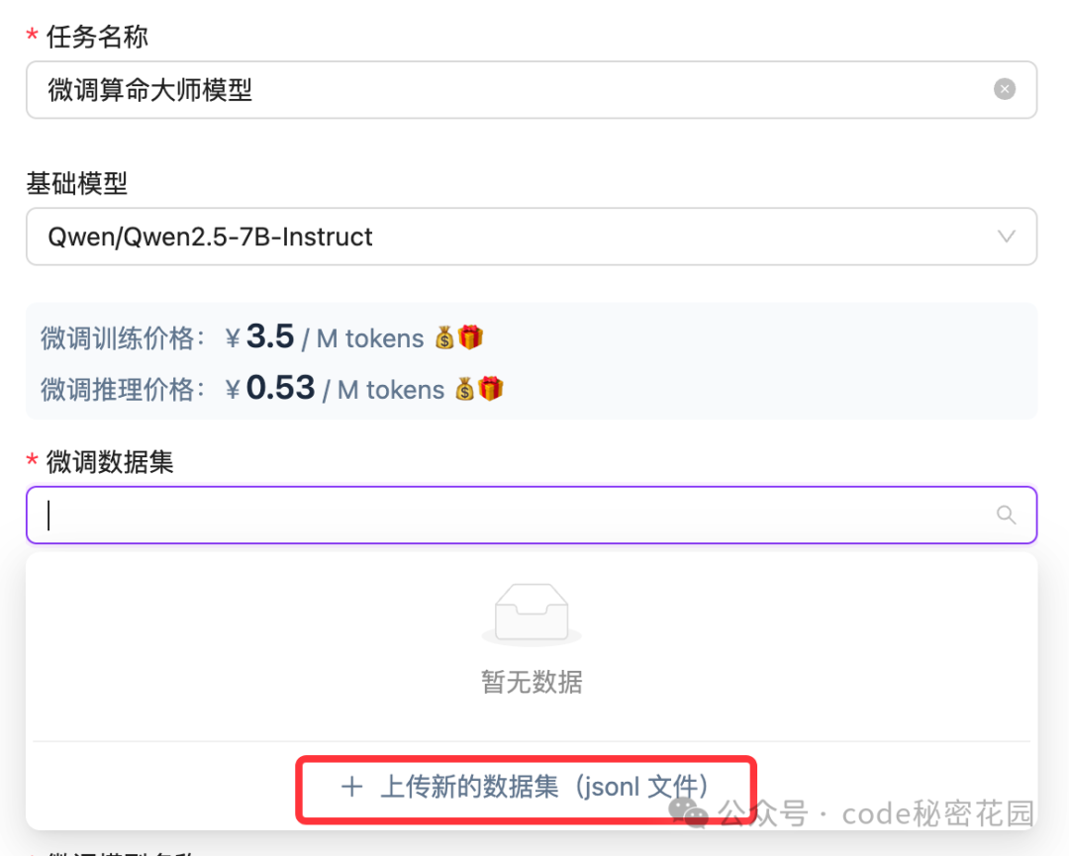Image resolution: width=1069 pixels, height=856 pixels.
Task: Click the gift icon beside training price
Action: click(x=470, y=336)
